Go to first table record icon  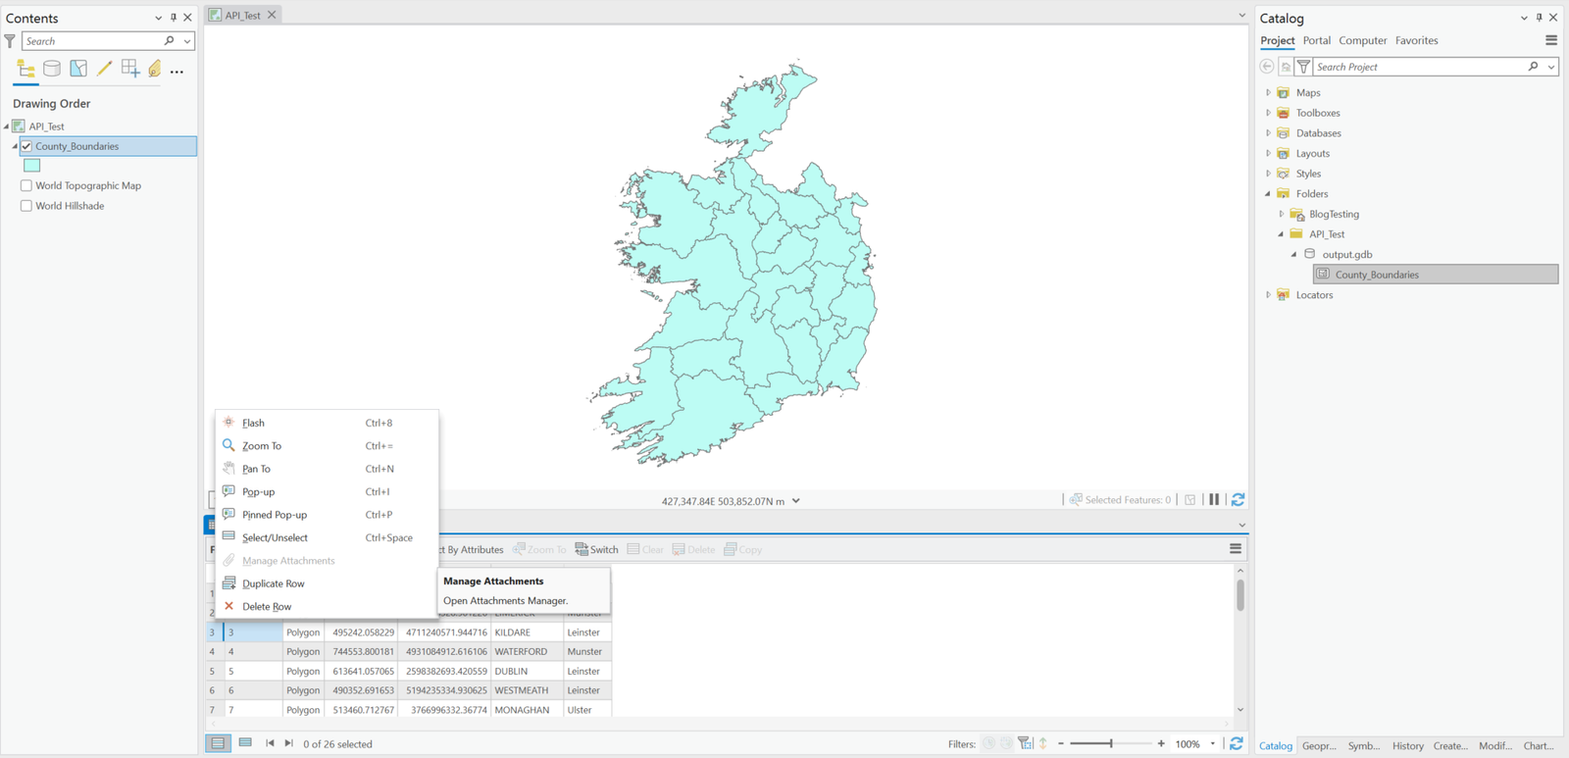click(270, 743)
